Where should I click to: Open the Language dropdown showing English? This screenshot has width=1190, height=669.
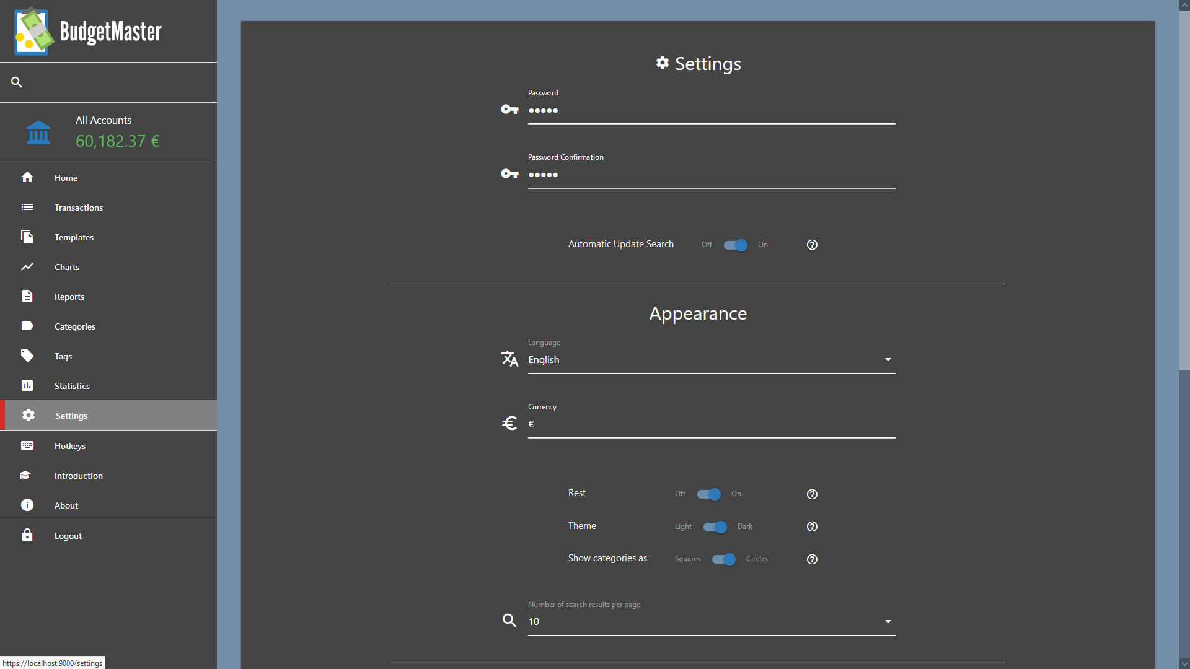712,360
